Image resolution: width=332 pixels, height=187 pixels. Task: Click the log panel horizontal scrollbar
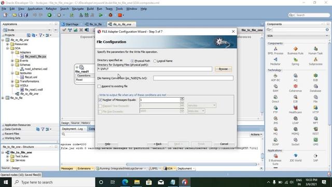[x=191, y=164]
